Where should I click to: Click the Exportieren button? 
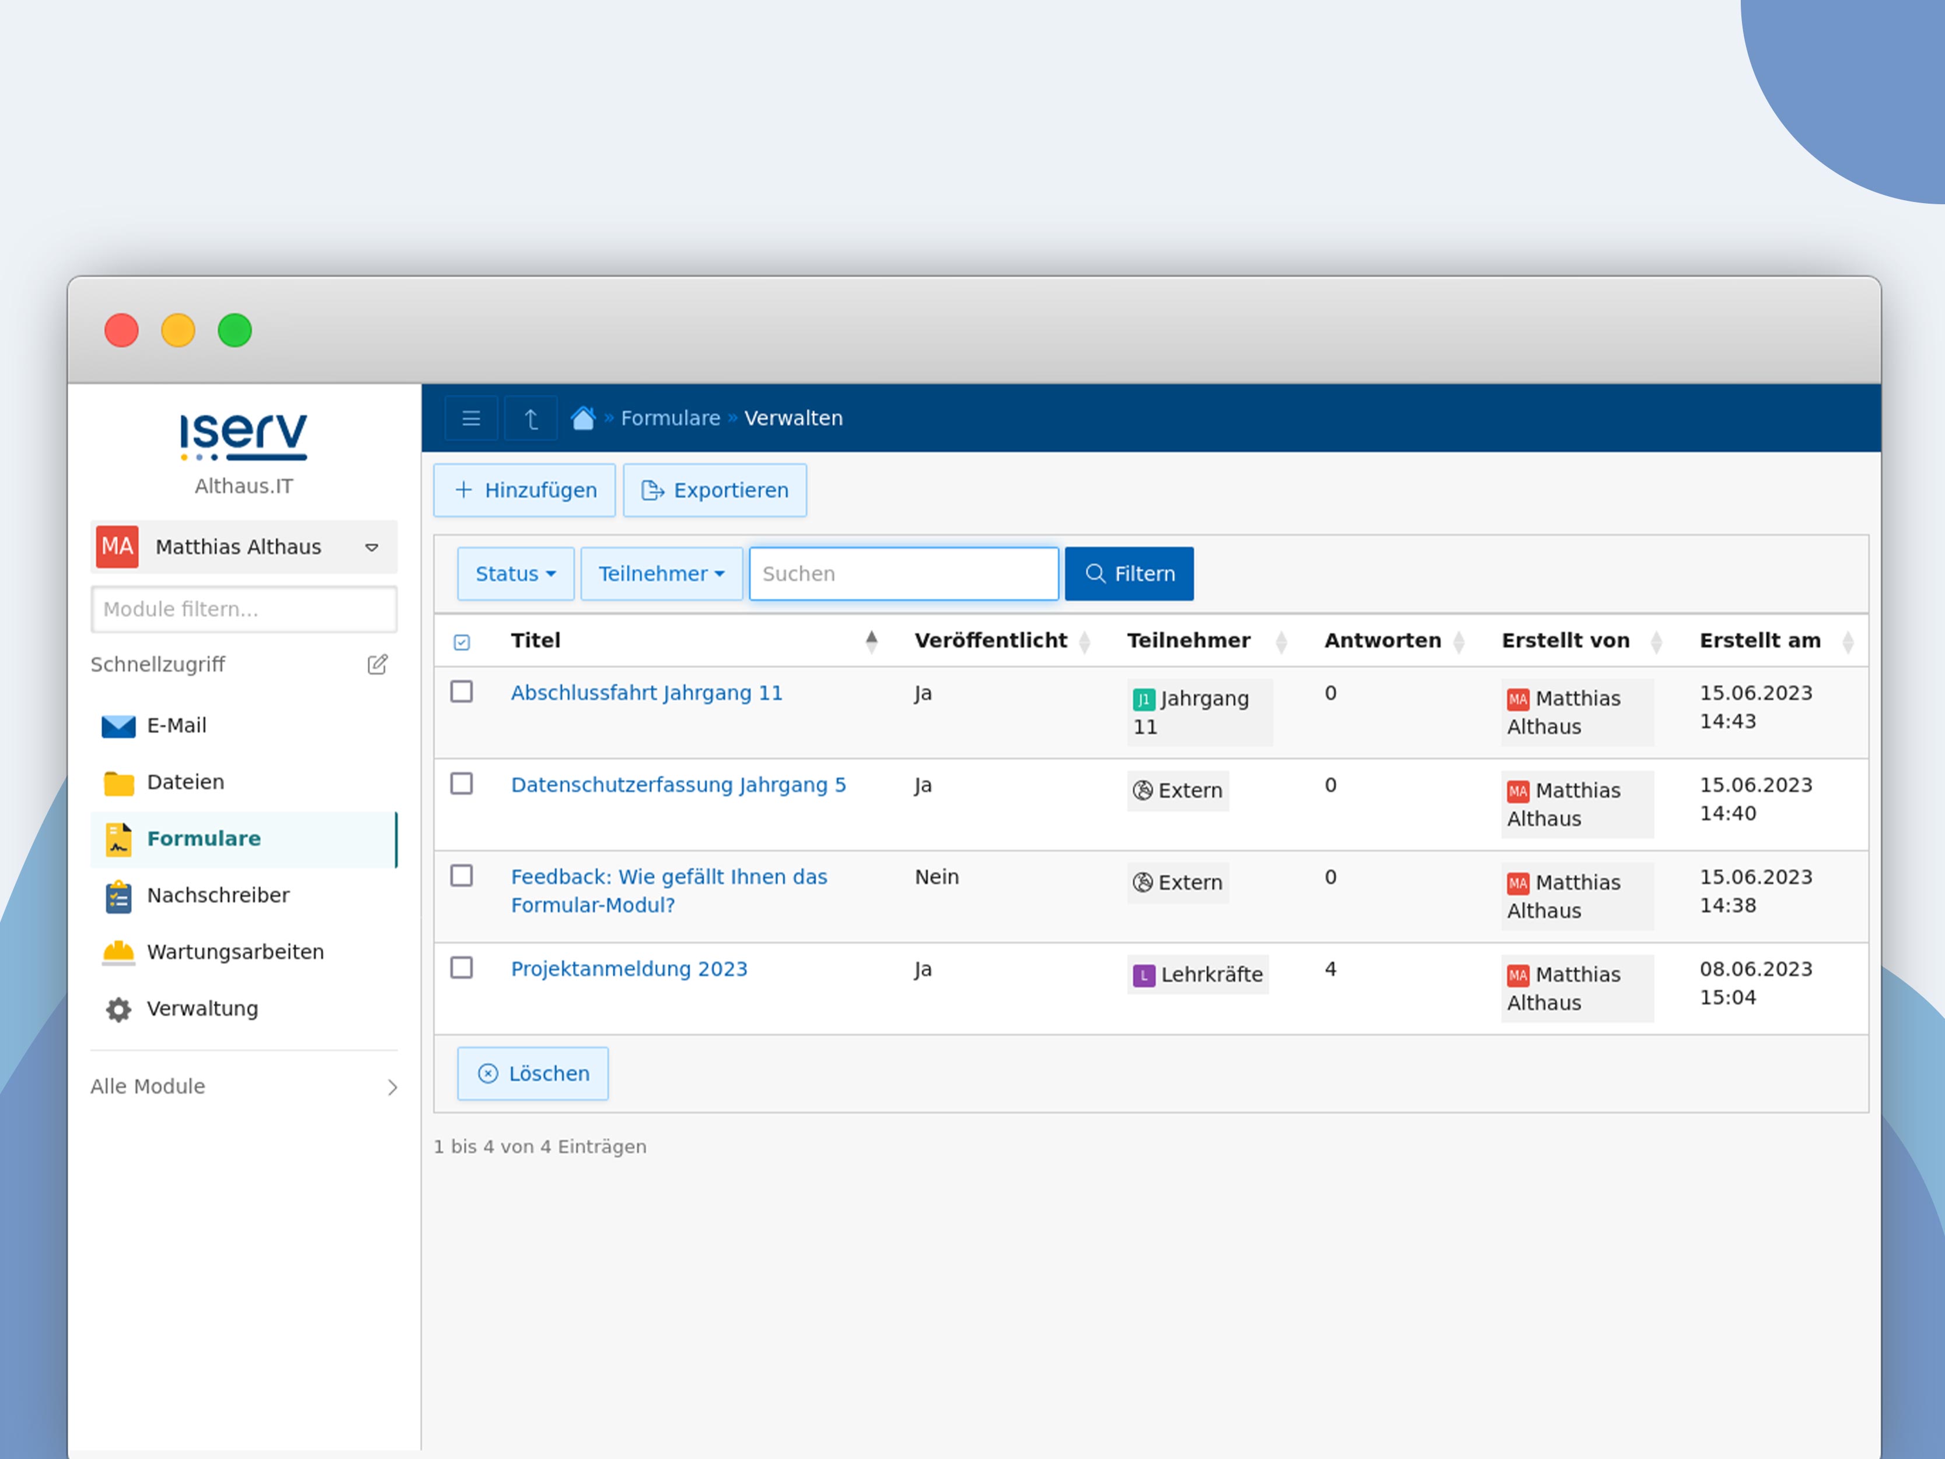(x=715, y=491)
